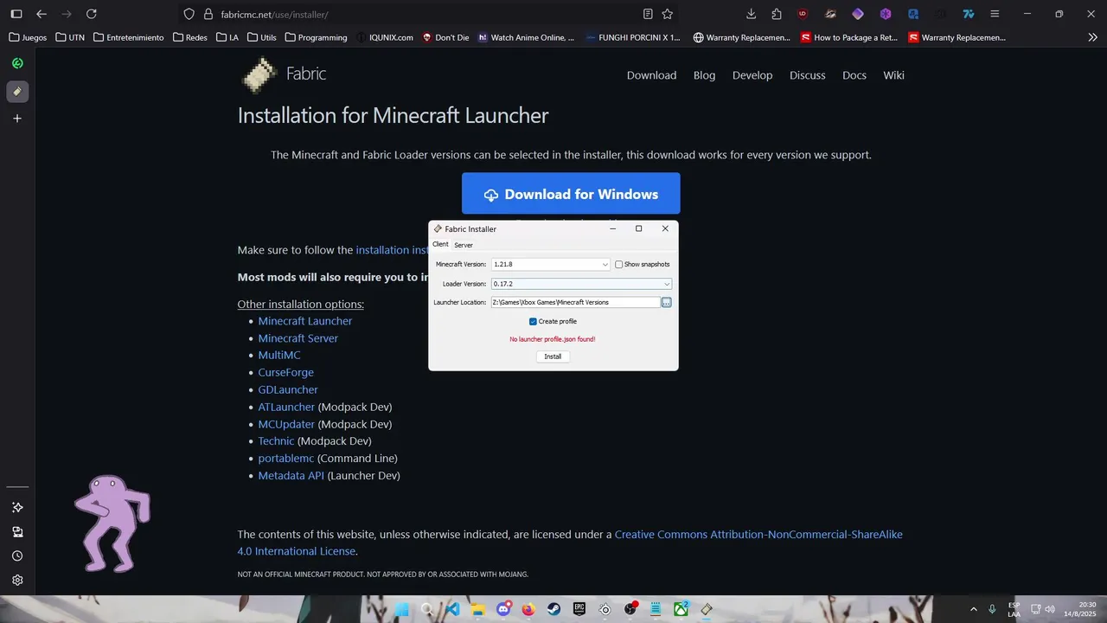Open sidebar synced tabs icon
This screenshot has width=1107, height=623.
tap(17, 531)
